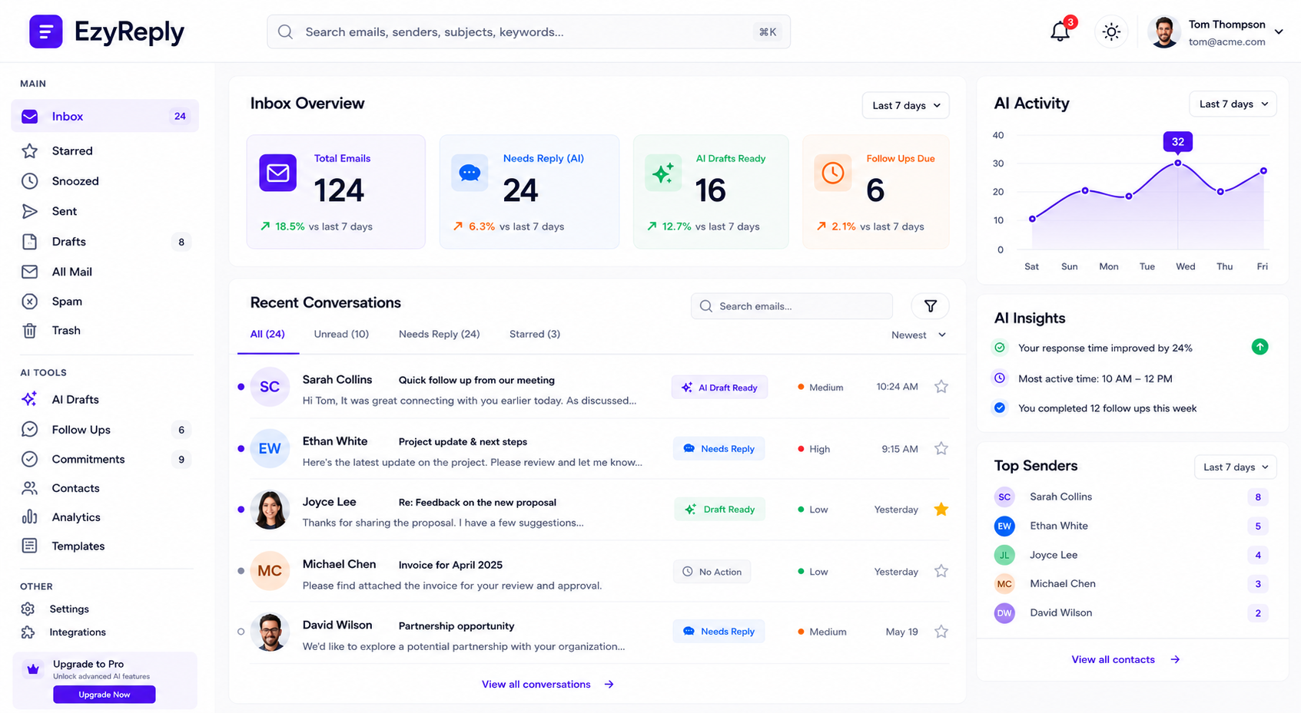Click the Starred star icon in sidebar
Viewport: 1301px width, 713px height.
pyautogui.click(x=29, y=151)
